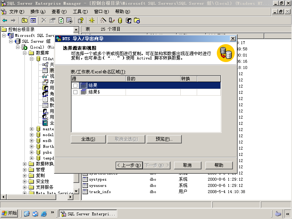Click the Refresh toolbar icon
Viewport: 292px width, 219px height.
click(61, 20)
